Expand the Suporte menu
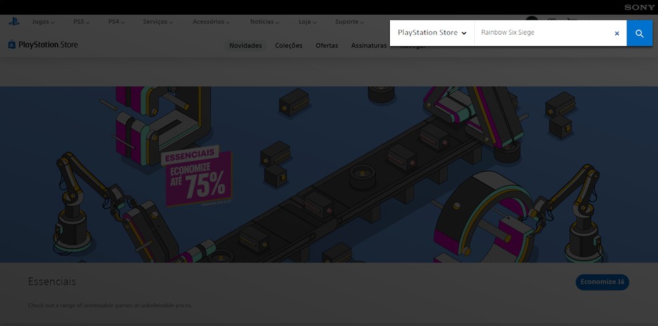 (350, 22)
